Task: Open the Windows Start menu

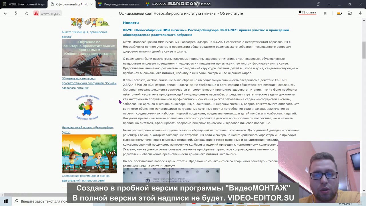Action: [5, 201]
